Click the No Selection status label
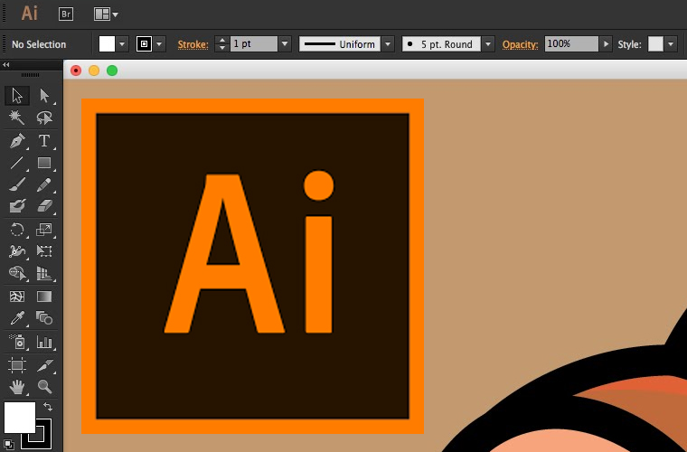The width and height of the screenshot is (687, 452). (x=39, y=44)
